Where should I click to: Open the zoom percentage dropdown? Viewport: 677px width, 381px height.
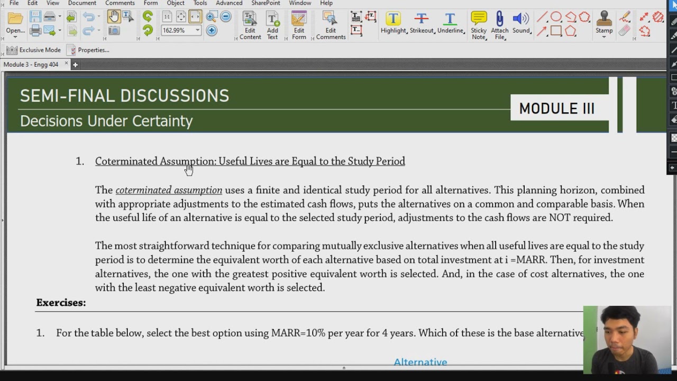point(197,31)
